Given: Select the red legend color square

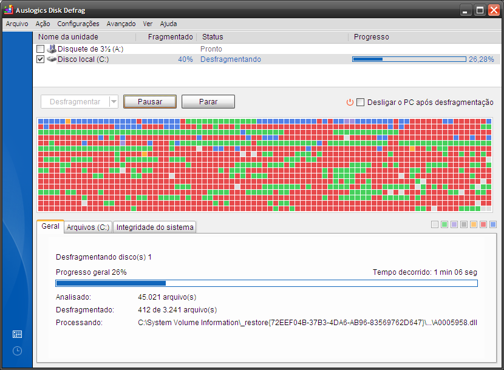Looking at the screenshot, I should click(x=483, y=224).
